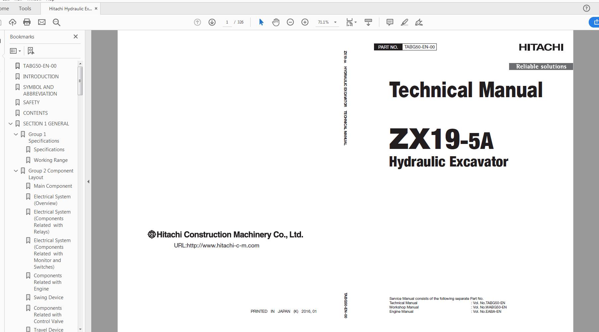
Task: Click the bookmarks panel scrollbar thumb
Action: point(80,81)
